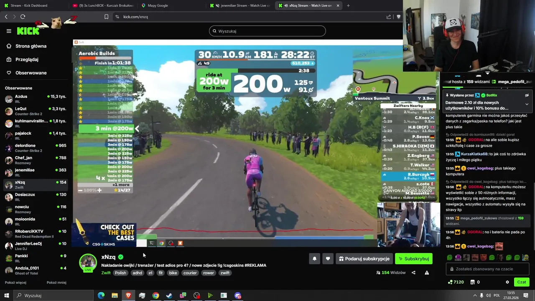Click the CSG Skins check out cases banner
Viewport: 535px width, 301px height.
pos(104,235)
